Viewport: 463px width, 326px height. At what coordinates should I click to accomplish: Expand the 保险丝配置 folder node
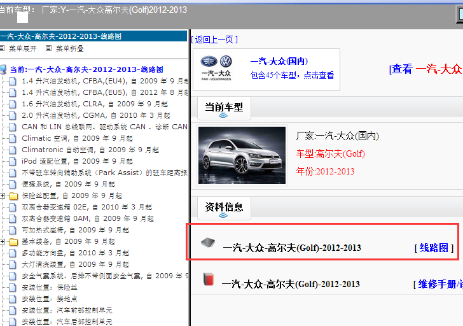coord(3,195)
